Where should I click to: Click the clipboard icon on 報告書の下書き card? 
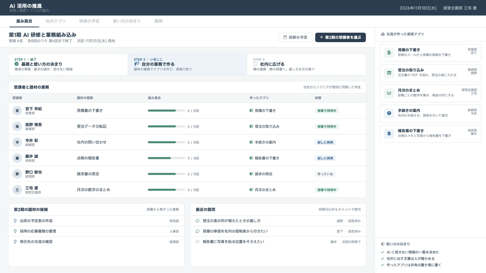389,133
